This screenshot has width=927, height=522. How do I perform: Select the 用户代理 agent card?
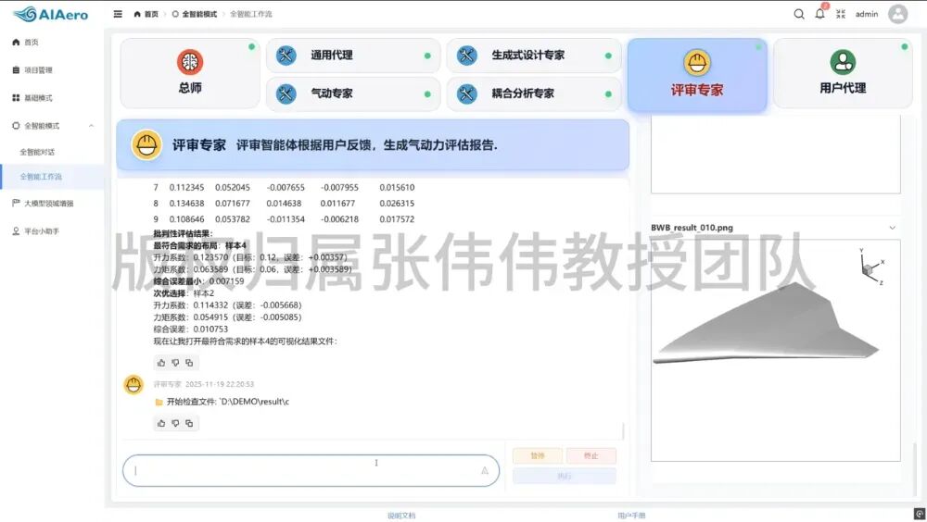pos(843,73)
